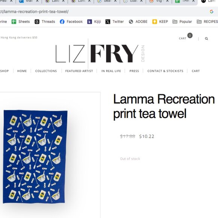The image size is (218, 218).
Task: Open the Threads bookmark
Action: pyautogui.click(x=45, y=22)
